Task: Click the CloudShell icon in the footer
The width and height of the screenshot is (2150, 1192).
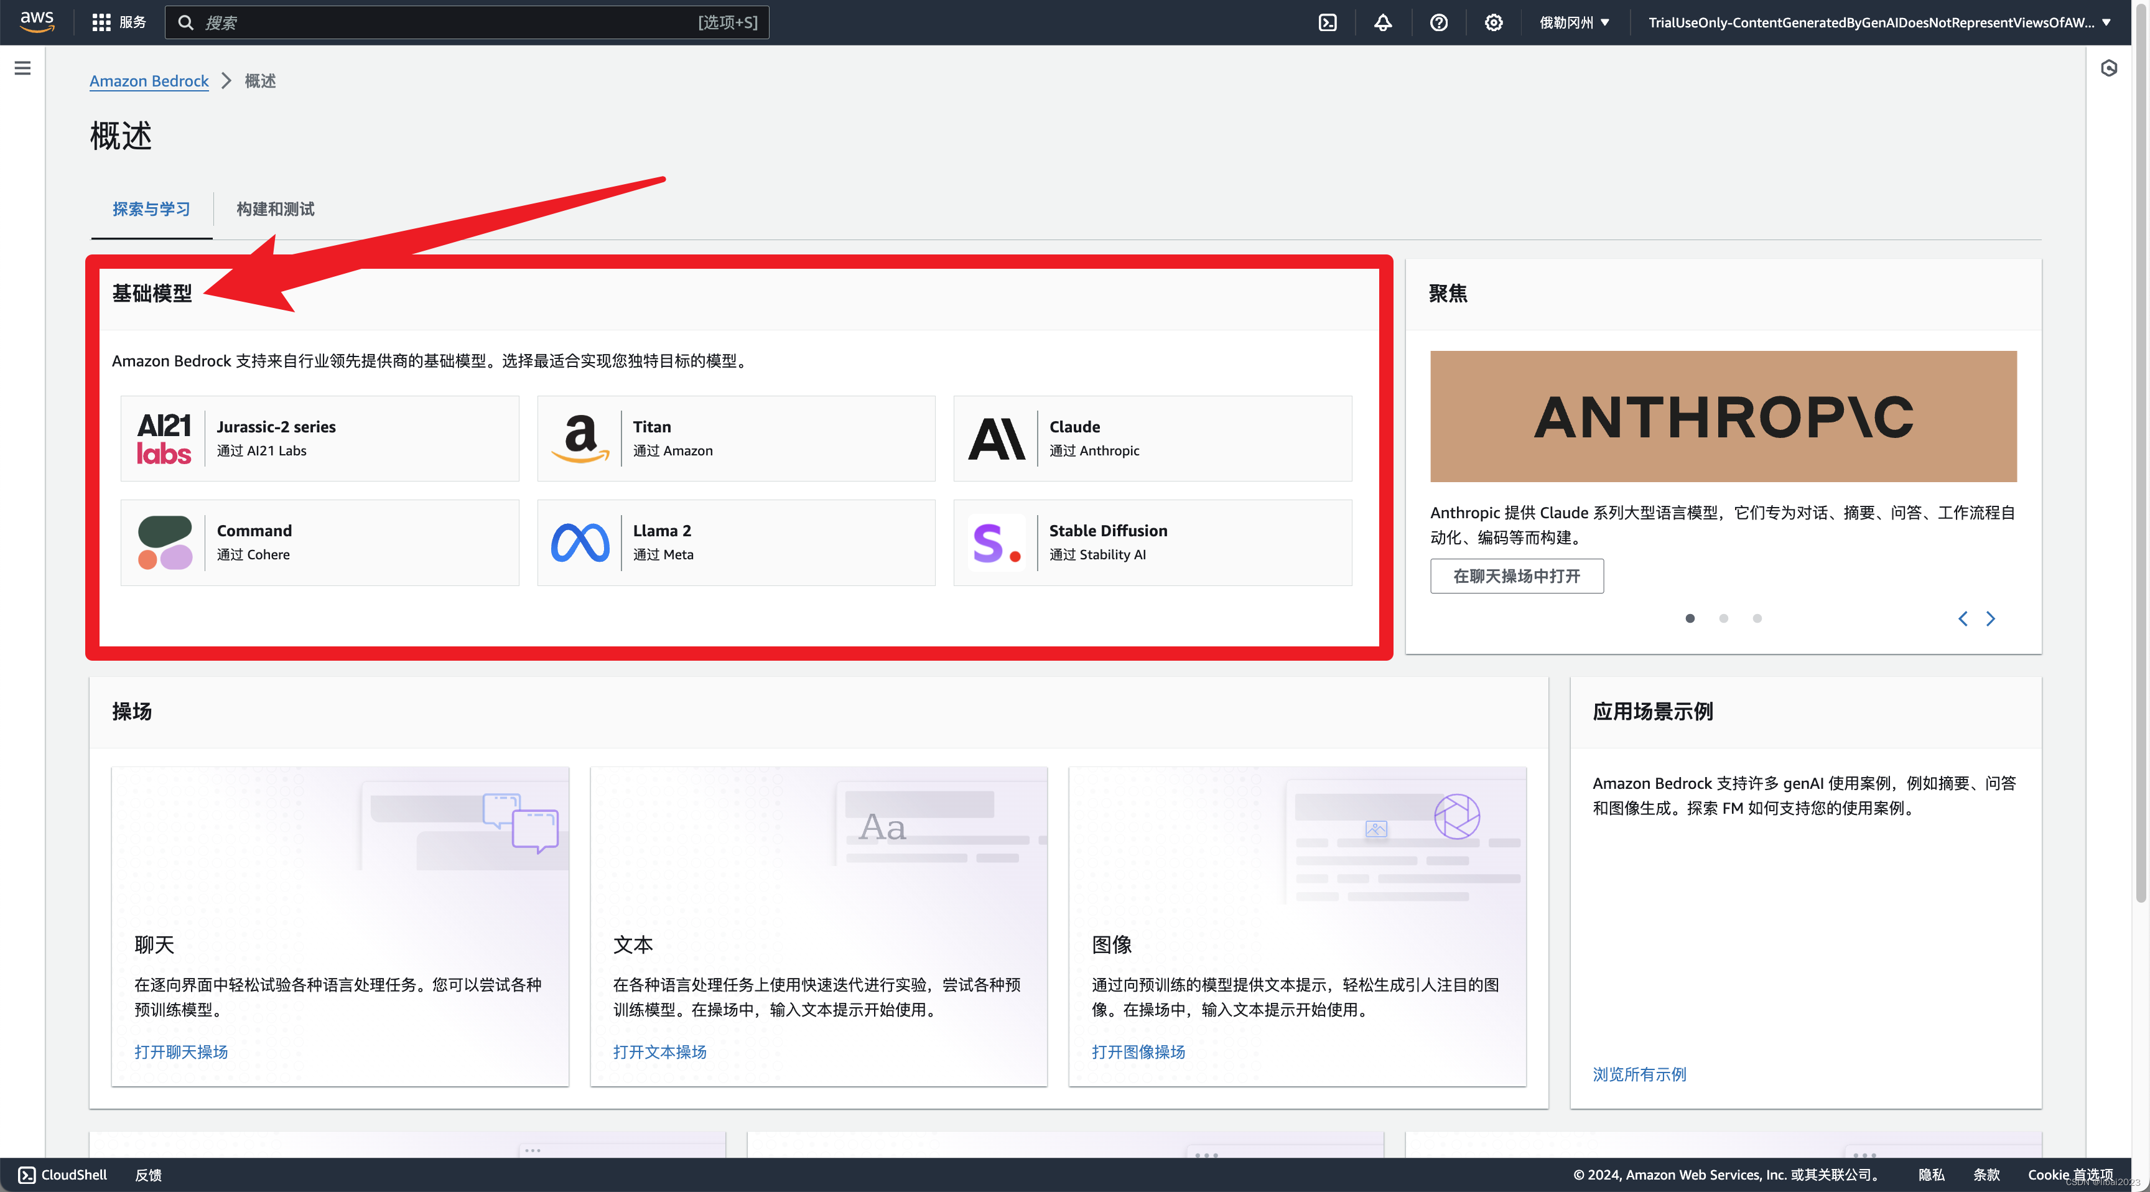Action: tap(27, 1175)
